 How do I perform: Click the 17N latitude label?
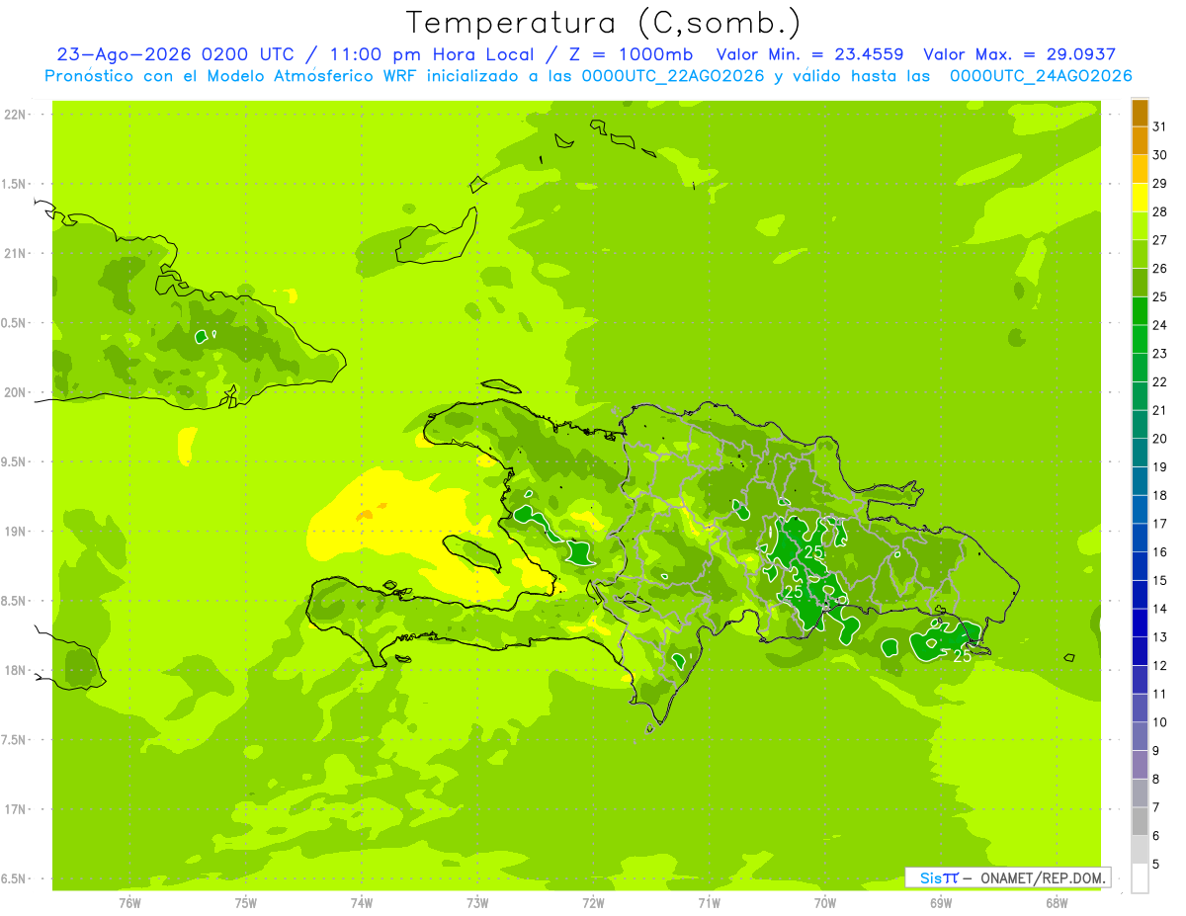click(16, 810)
